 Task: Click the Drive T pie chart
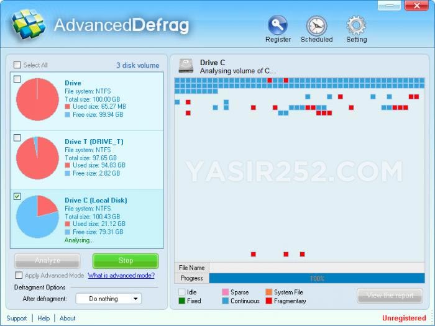click(x=37, y=158)
